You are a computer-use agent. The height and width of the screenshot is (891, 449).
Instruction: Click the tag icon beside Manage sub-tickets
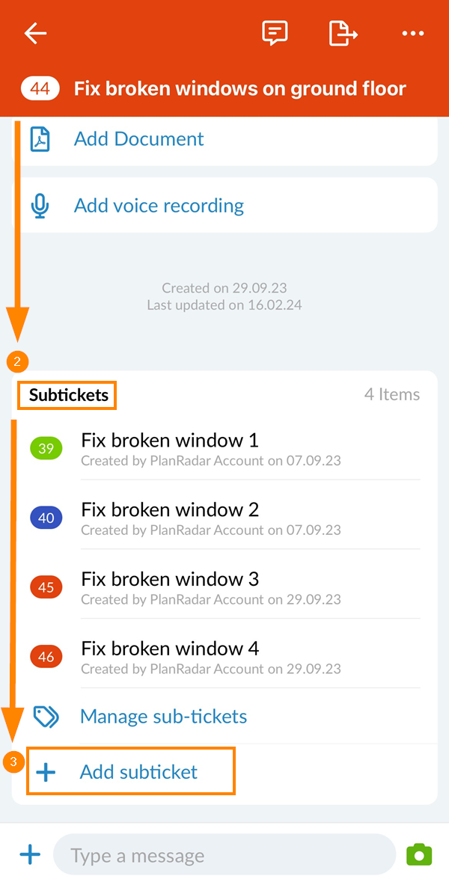pyautogui.click(x=46, y=717)
